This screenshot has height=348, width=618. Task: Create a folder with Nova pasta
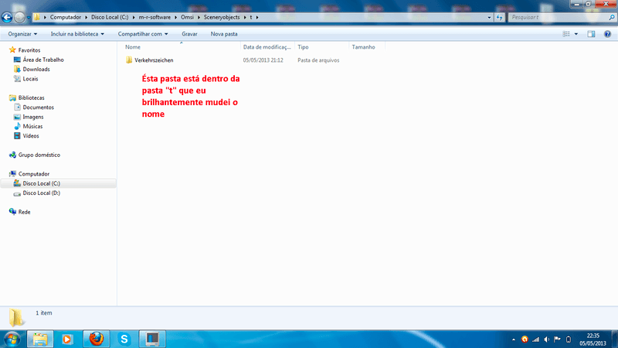[224, 34]
